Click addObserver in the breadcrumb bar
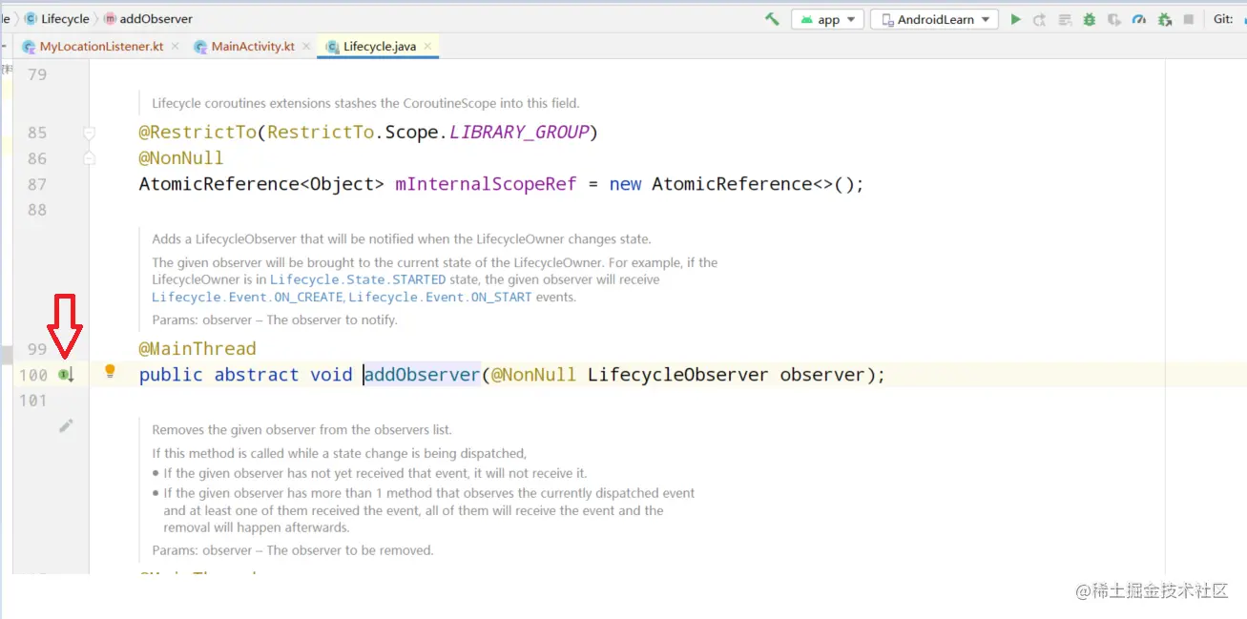Viewport: 1247px width, 619px height. tap(156, 18)
